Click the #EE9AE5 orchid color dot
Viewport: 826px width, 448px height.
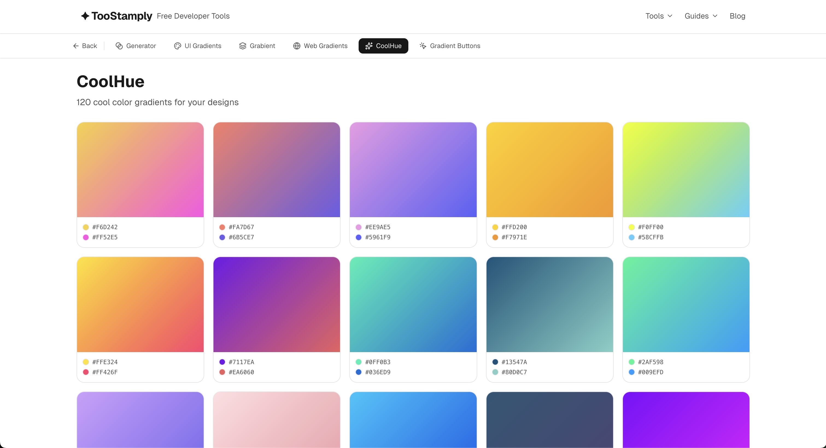pyautogui.click(x=359, y=227)
